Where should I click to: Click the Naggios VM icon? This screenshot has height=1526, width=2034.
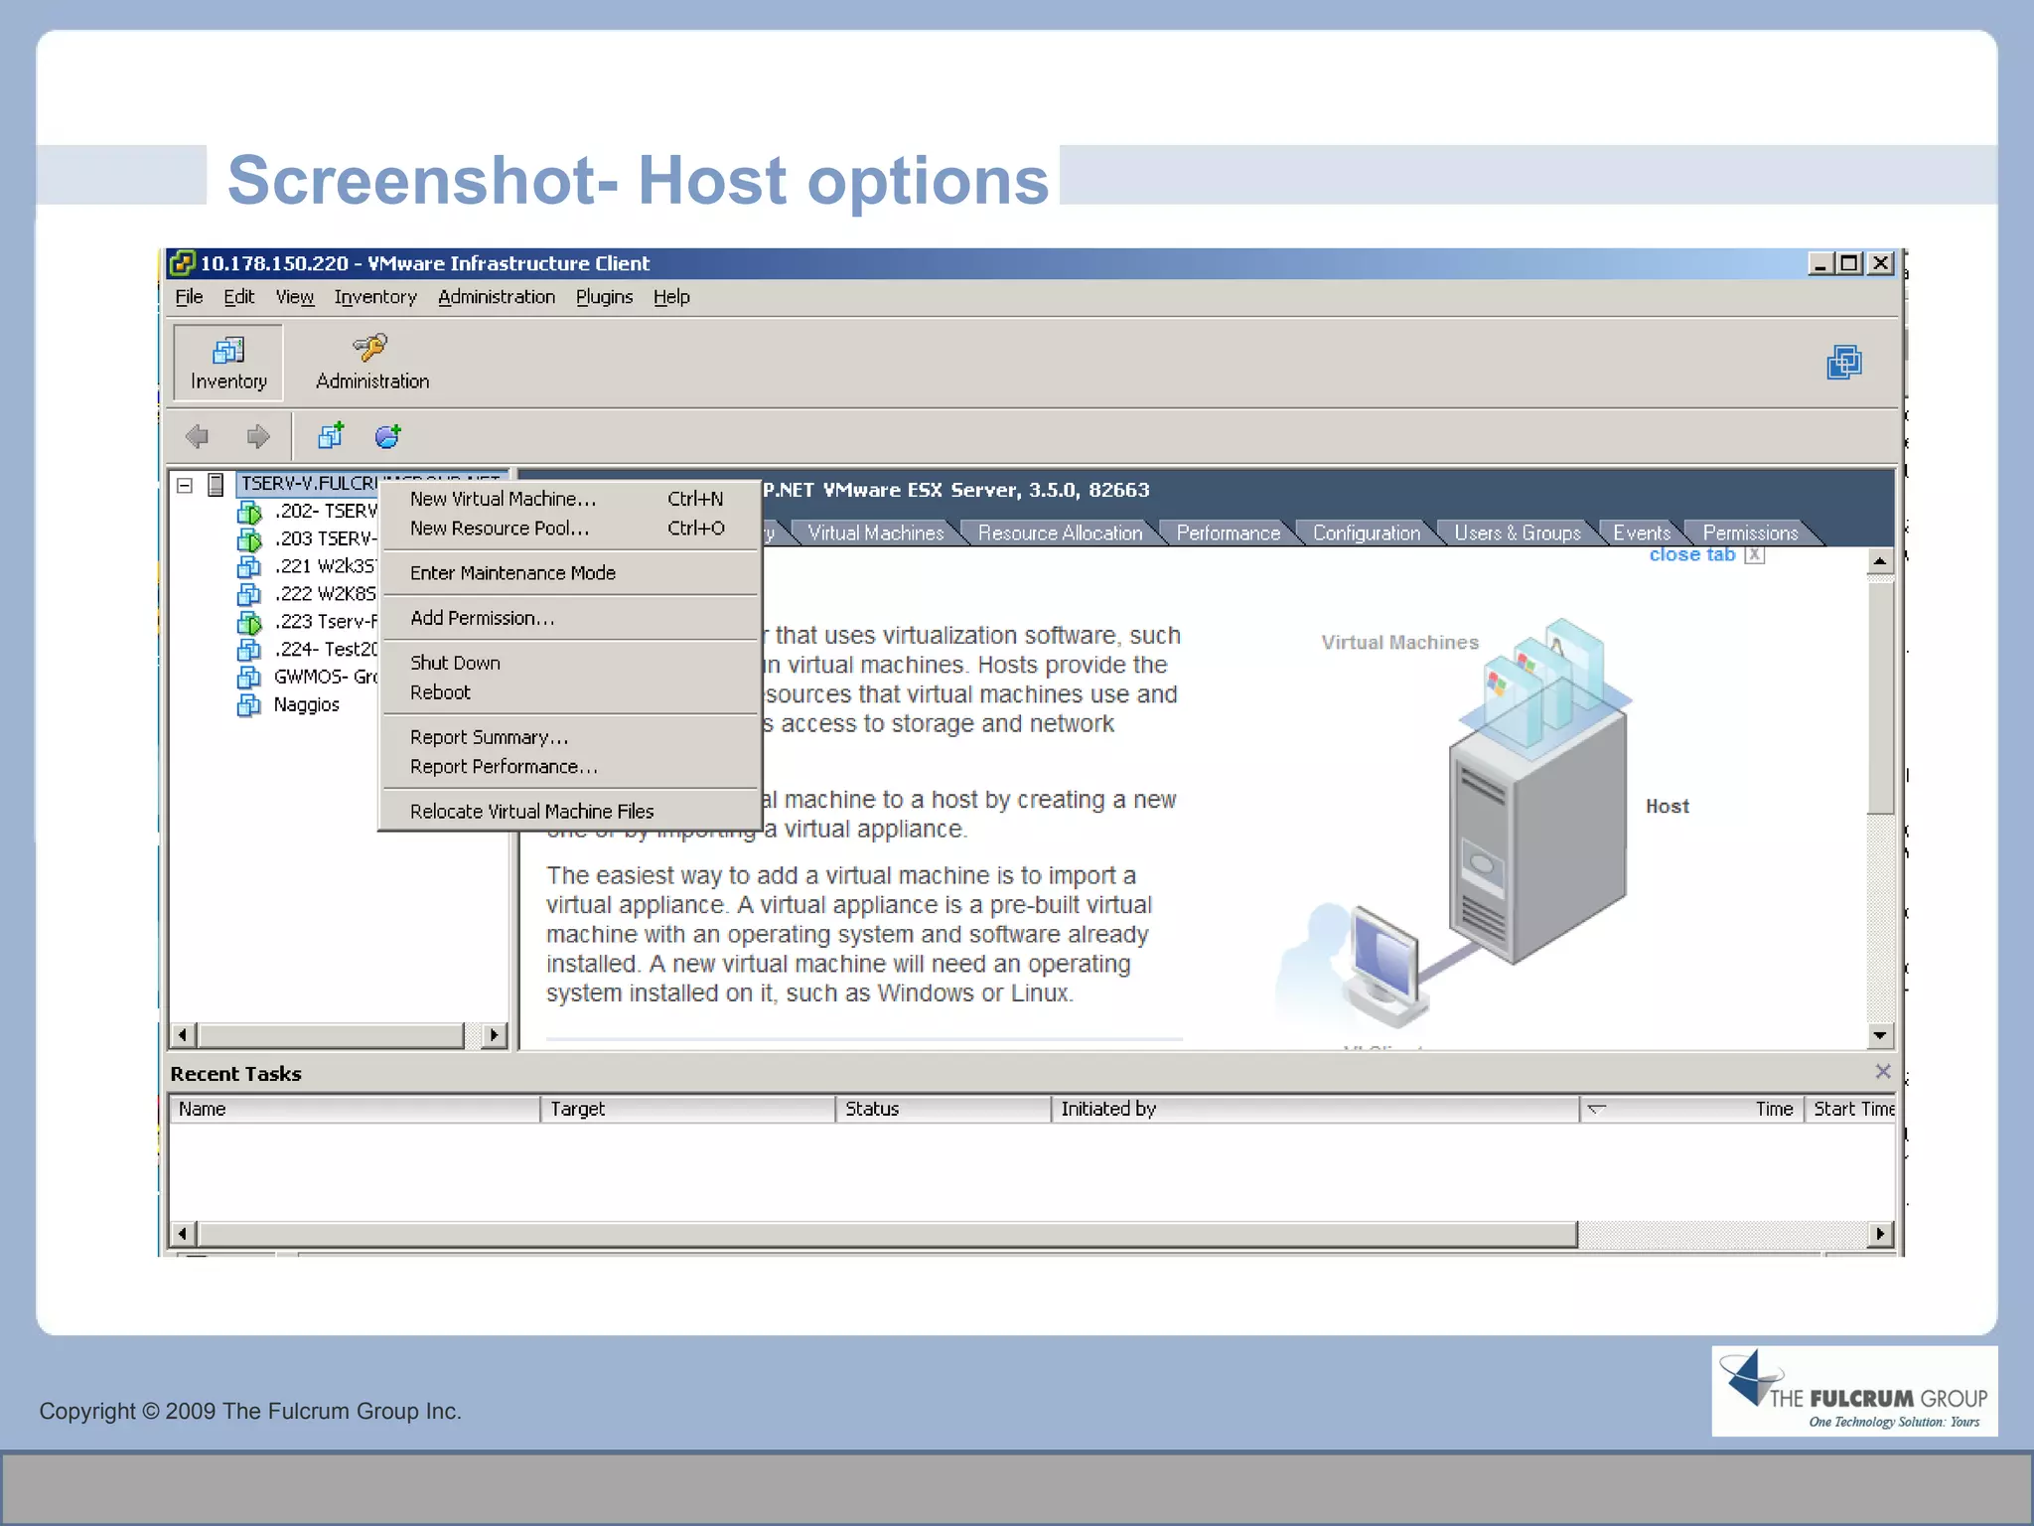tap(249, 705)
